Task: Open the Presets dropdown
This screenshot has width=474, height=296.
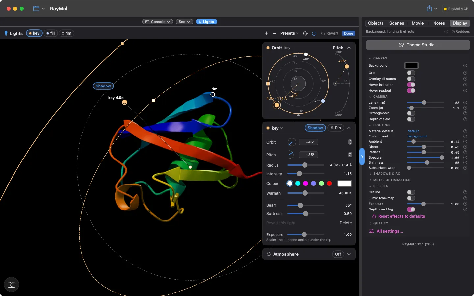Action: pos(290,33)
